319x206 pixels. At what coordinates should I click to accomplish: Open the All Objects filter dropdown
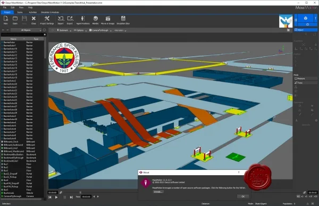[x=26, y=30]
